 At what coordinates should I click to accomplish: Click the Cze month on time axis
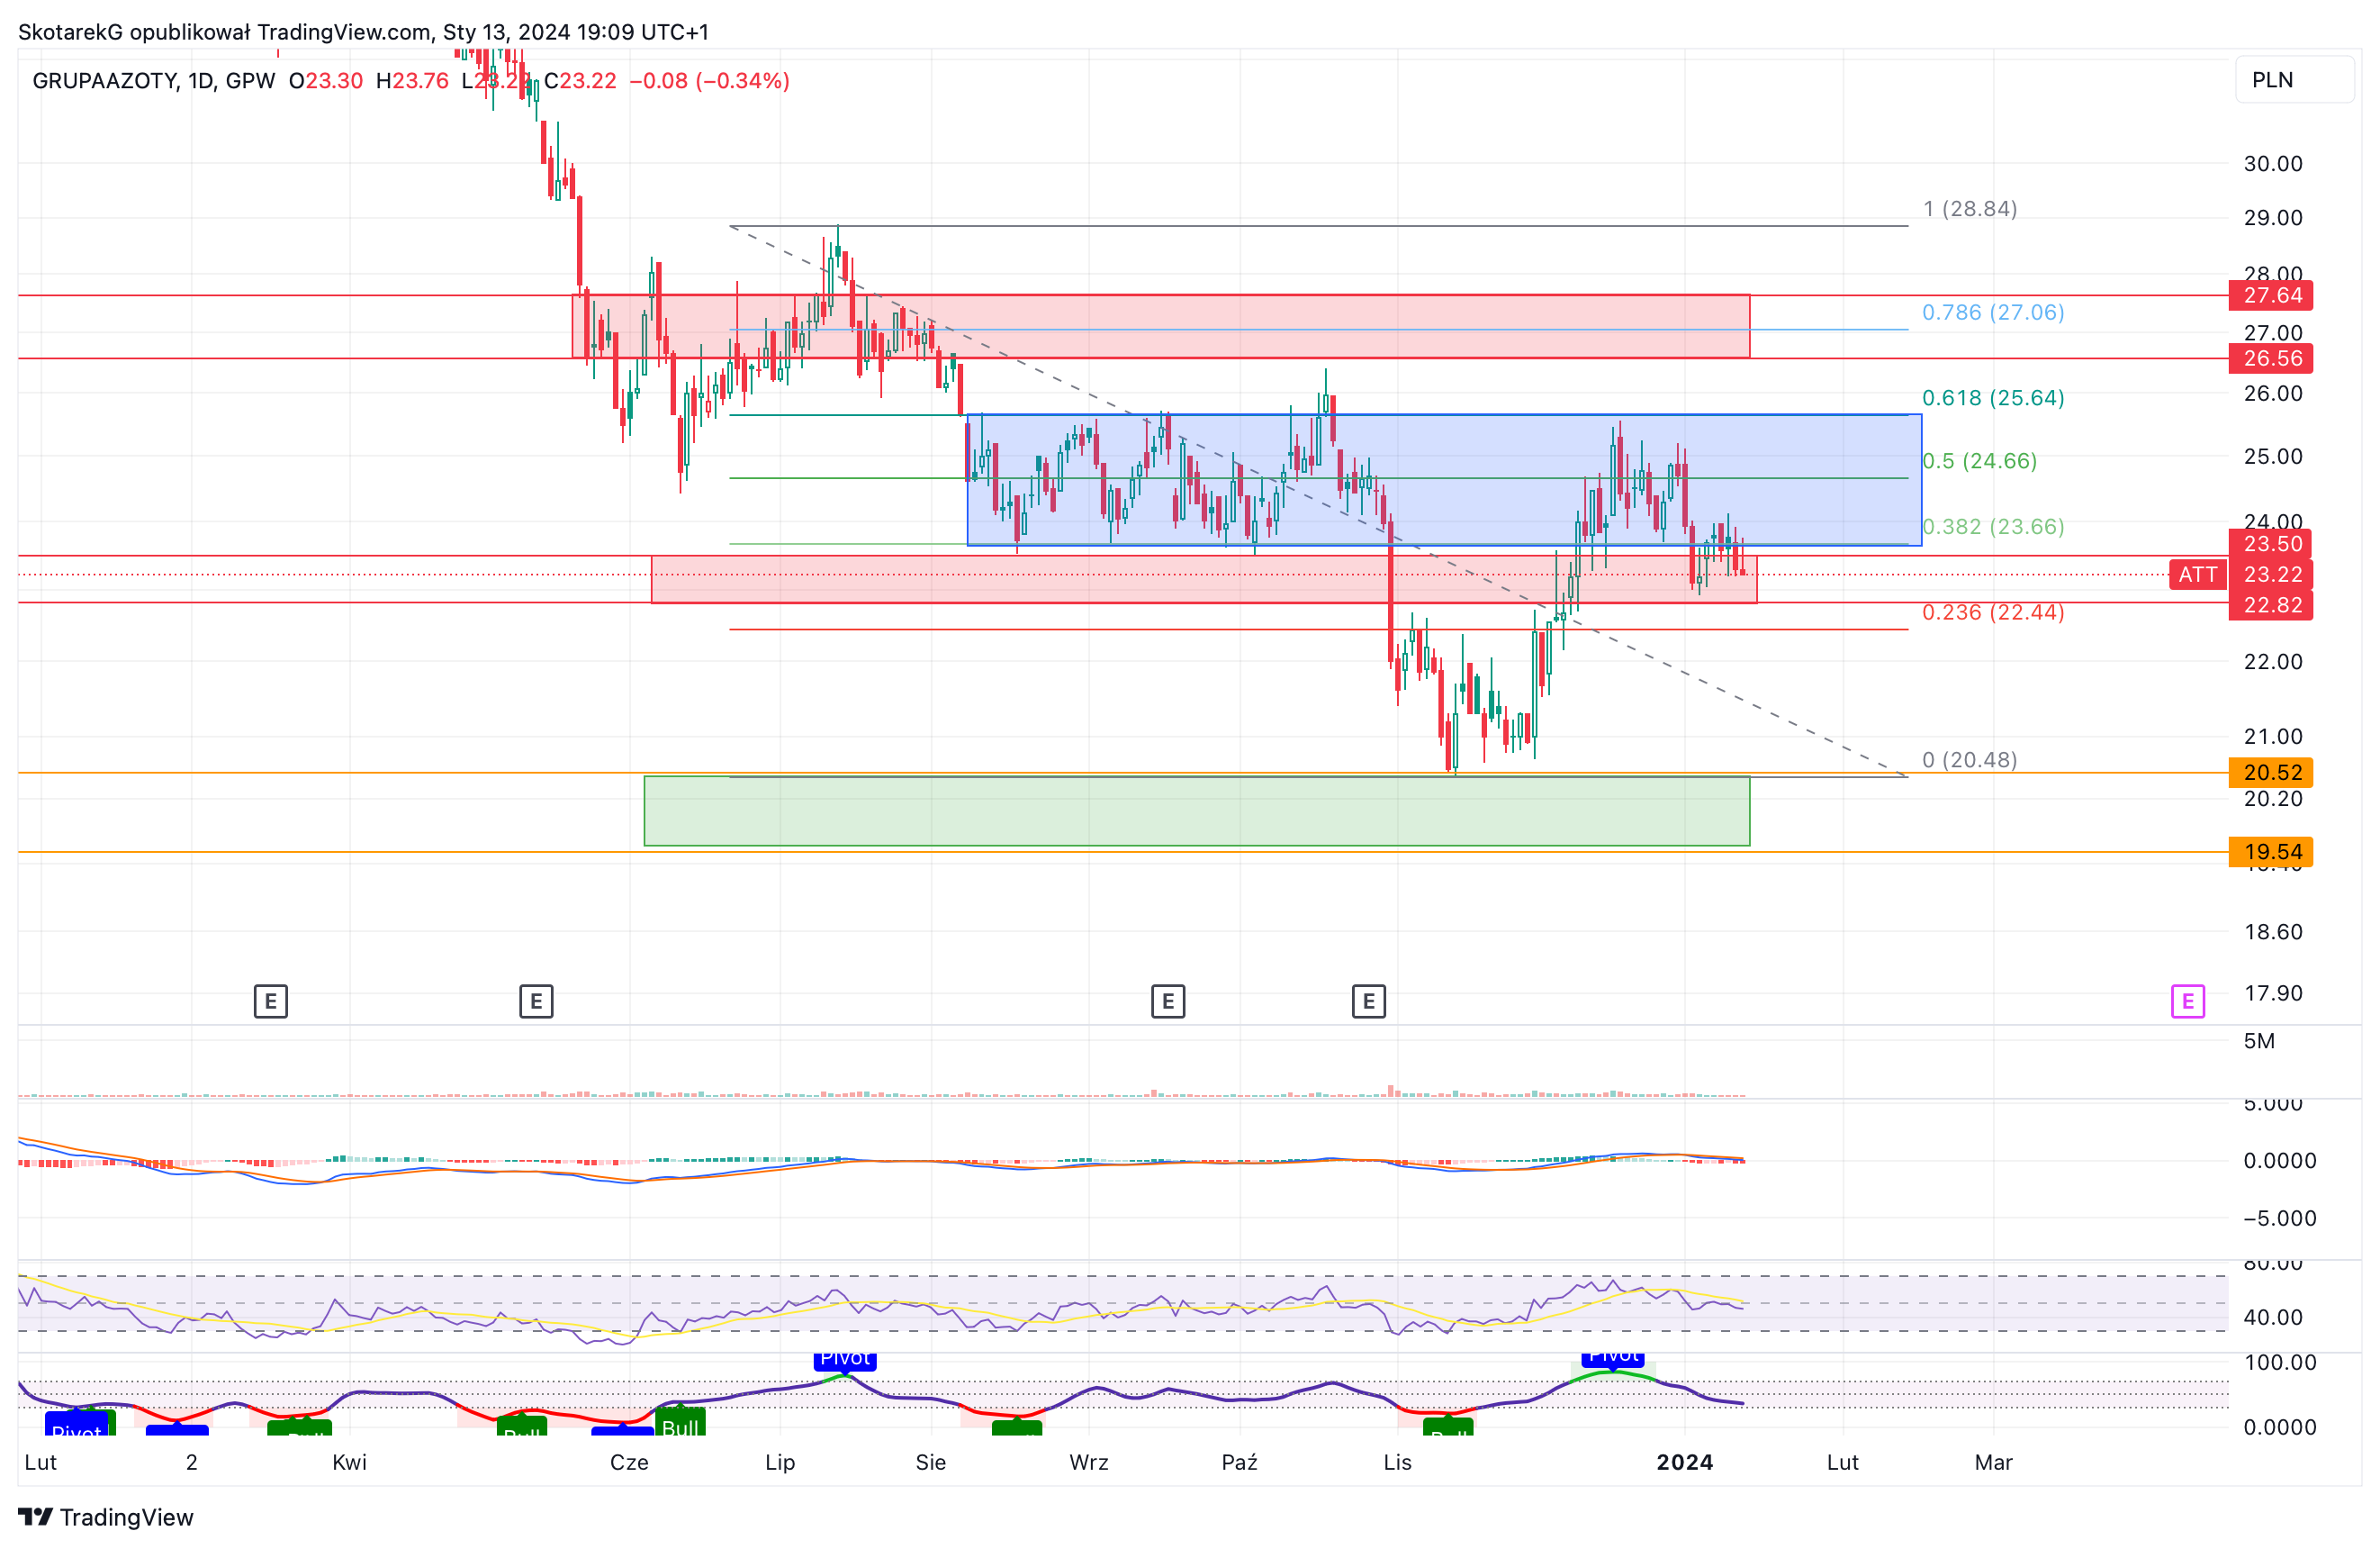(629, 1462)
